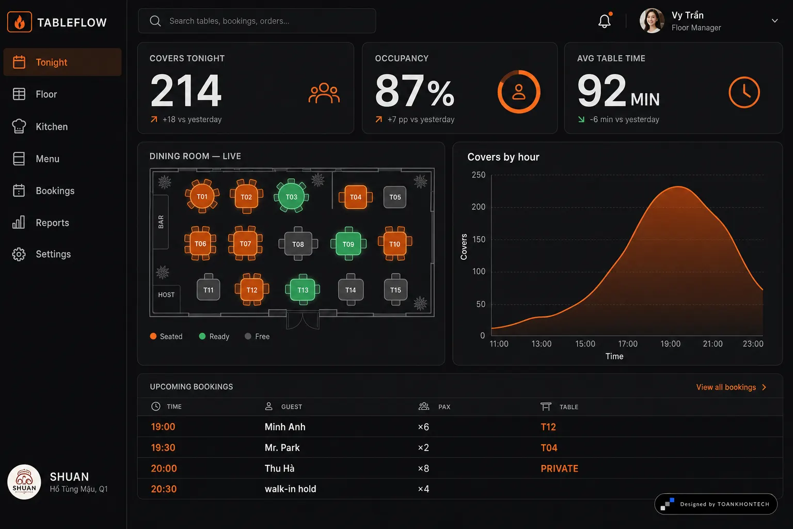Click the BAR area on floor plan
This screenshot has height=529, width=793.
click(161, 222)
